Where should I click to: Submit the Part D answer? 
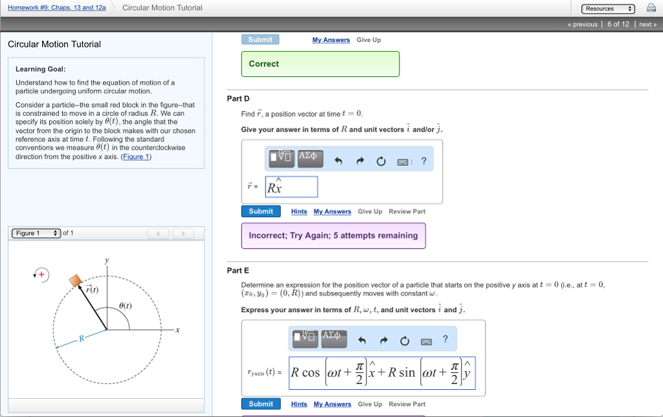click(x=260, y=211)
